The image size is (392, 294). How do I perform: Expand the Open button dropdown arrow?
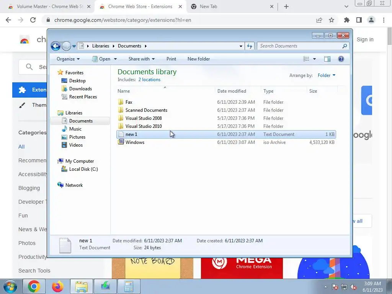coord(115,59)
